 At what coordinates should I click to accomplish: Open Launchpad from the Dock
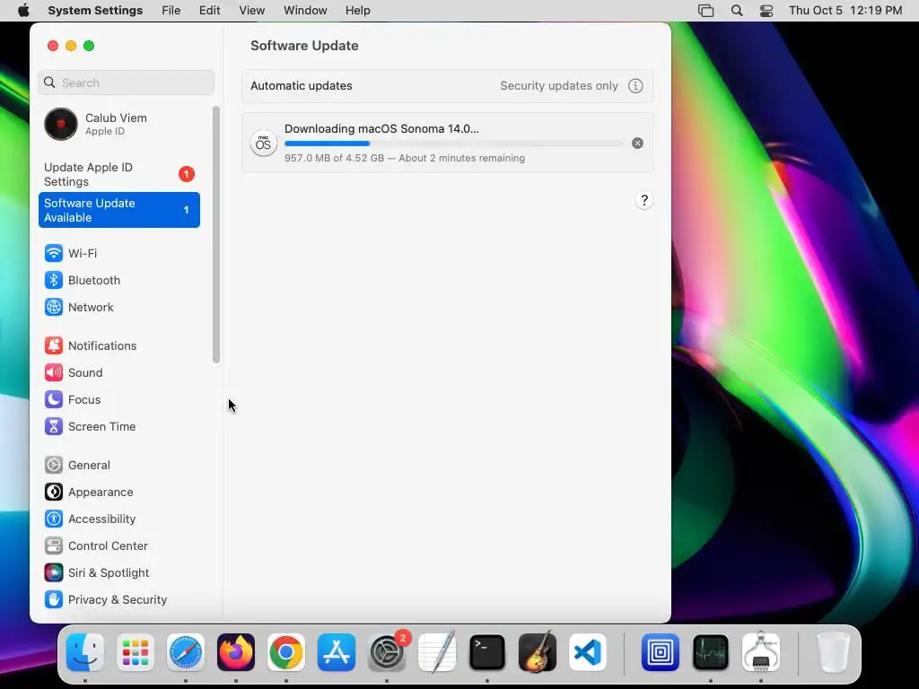pos(136,652)
